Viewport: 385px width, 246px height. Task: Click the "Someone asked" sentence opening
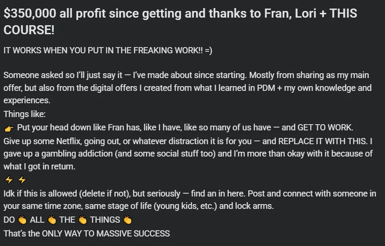(x=29, y=75)
